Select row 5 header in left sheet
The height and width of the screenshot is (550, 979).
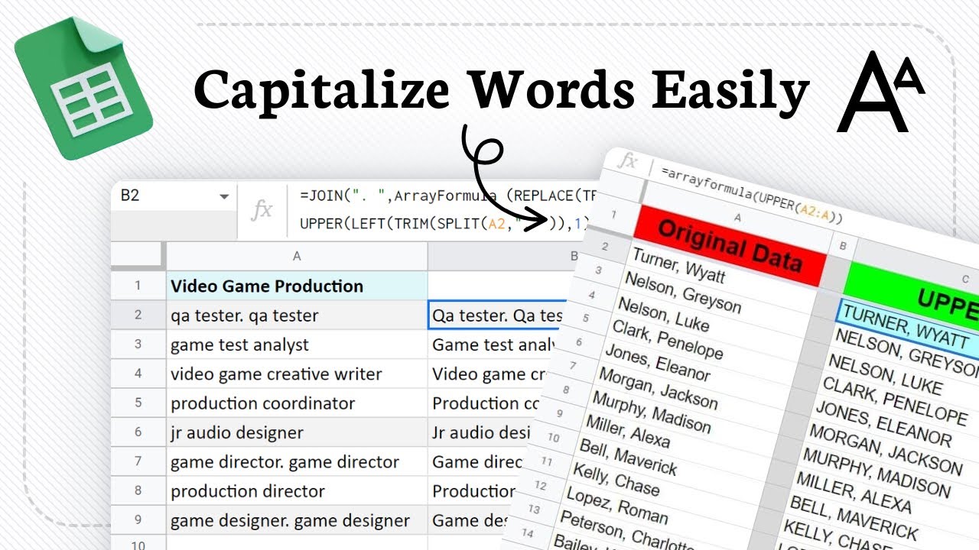point(138,403)
